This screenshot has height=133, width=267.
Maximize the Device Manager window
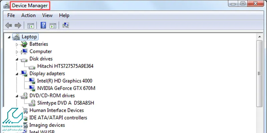click(x=243, y=4)
